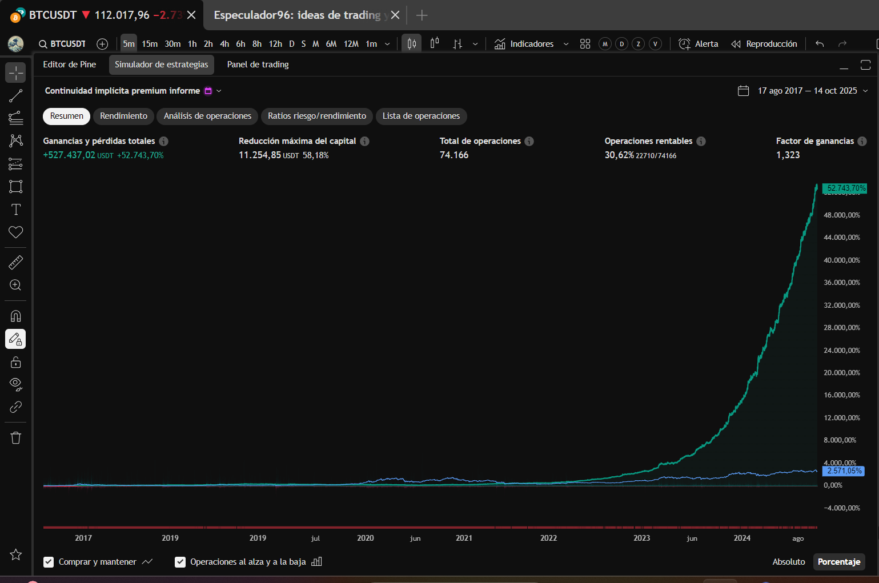
Task: Expand the strategy name dropdown chevron
Action: [x=219, y=91]
